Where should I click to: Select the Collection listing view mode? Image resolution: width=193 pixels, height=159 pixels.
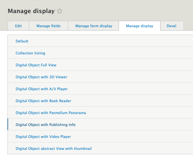pyautogui.click(x=30, y=53)
